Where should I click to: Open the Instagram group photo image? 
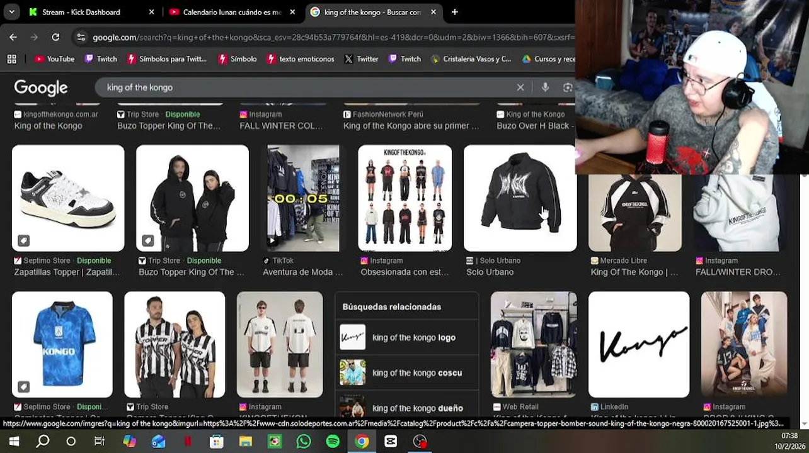point(743,344)
